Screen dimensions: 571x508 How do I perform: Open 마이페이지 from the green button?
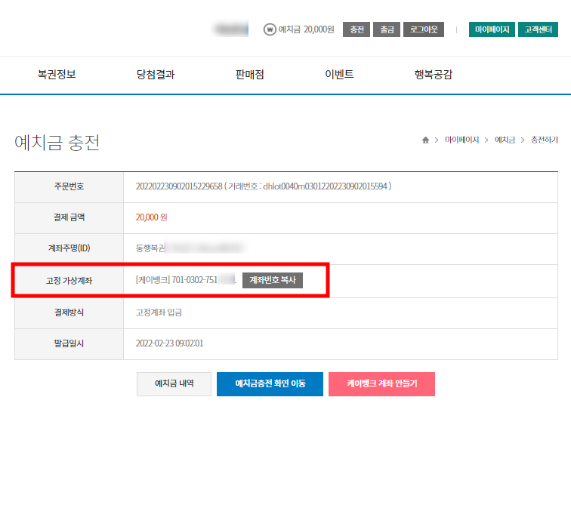[492, 29]
